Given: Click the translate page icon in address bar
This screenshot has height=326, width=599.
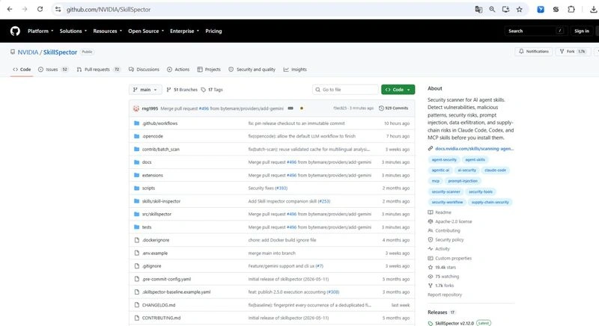Looking at the screenshot, I should [478, 10].
